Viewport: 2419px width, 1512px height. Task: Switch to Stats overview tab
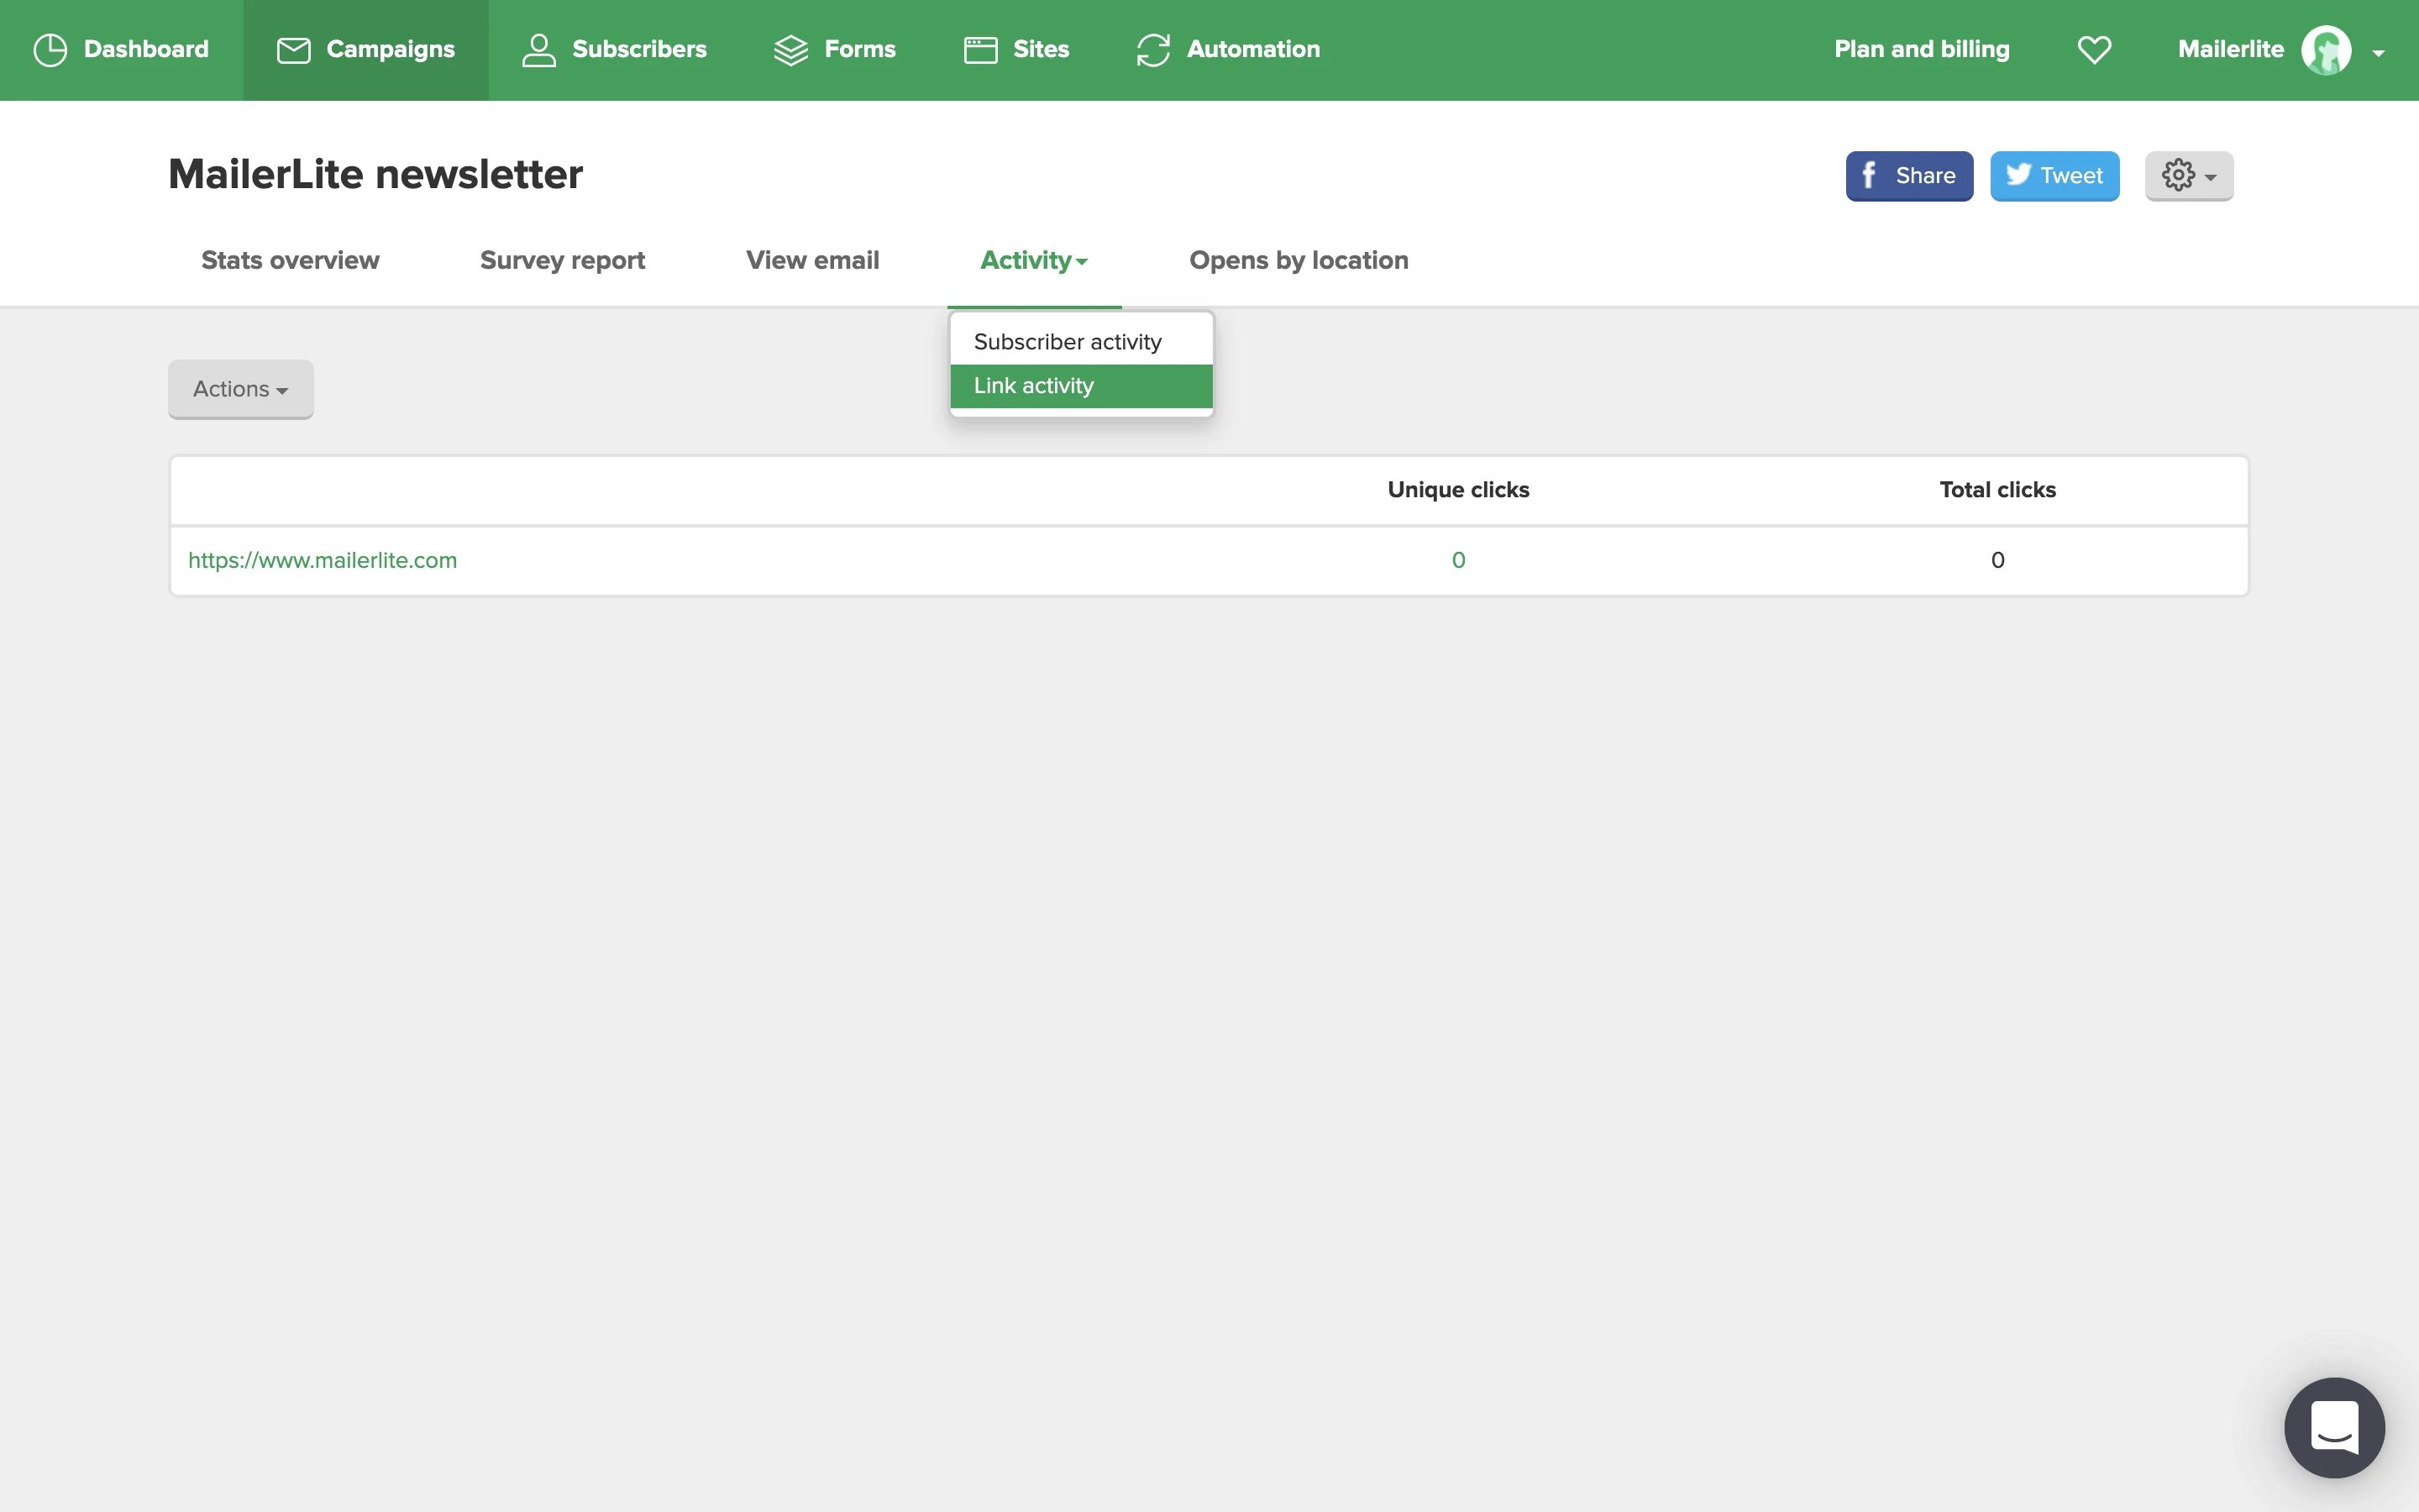coord(290,260)
